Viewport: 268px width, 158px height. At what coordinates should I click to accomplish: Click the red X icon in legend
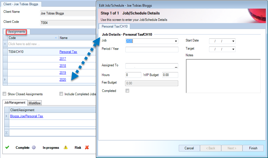[x=87, y=147]
